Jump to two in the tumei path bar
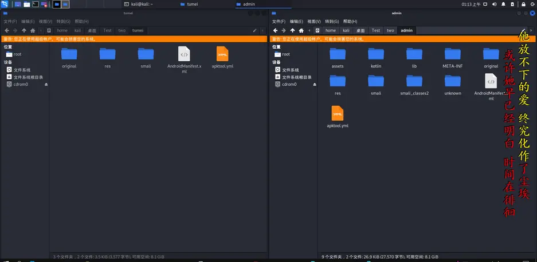The width and height of the screenshot is (537, 262). (x=122, y=30)
